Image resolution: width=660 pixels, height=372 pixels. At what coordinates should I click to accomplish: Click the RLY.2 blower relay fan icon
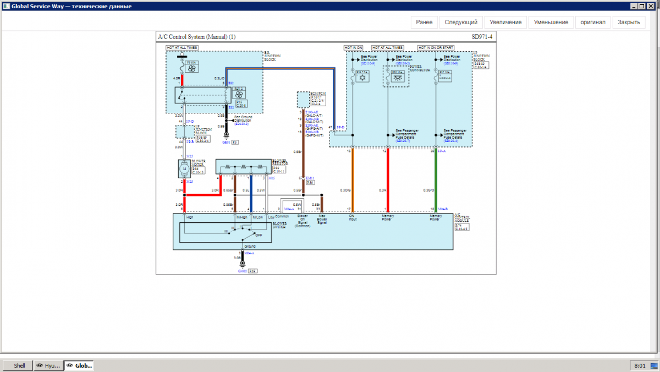tap(239, 94)
